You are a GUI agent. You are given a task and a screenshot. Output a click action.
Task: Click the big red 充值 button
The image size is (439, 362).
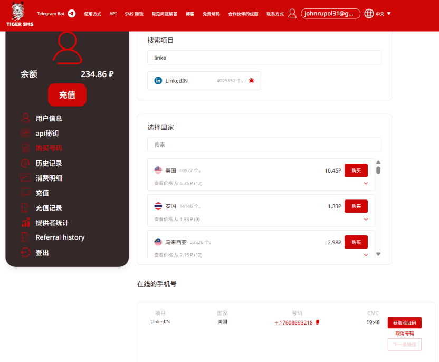tap(67, 94)
